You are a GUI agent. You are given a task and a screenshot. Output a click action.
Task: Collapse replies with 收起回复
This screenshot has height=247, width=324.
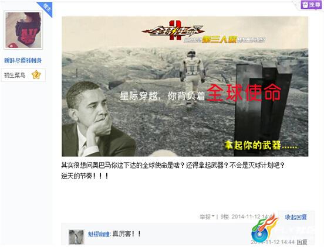click(296, 217)
